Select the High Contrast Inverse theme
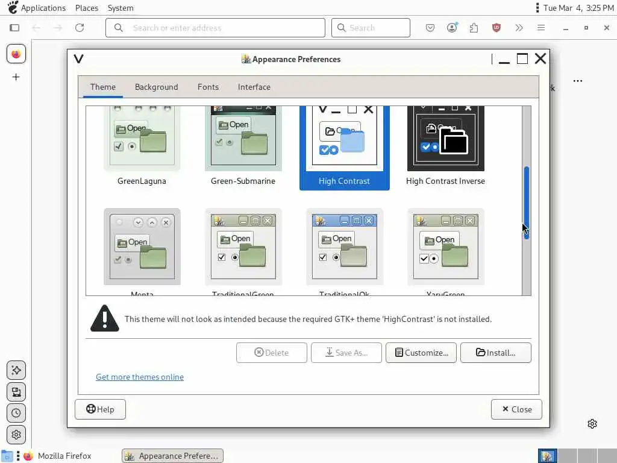This screenshot has width=617, height=463. [x=445, y=147]
